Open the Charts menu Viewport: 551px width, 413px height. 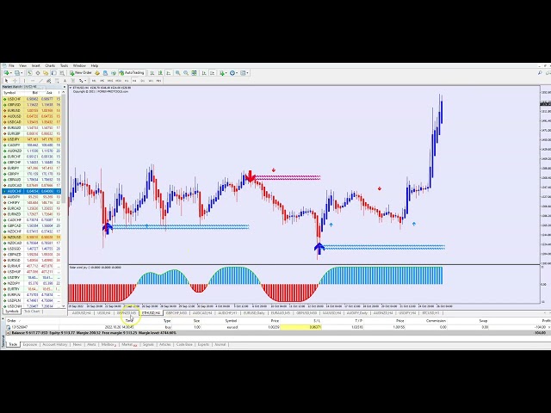point(50,65)
